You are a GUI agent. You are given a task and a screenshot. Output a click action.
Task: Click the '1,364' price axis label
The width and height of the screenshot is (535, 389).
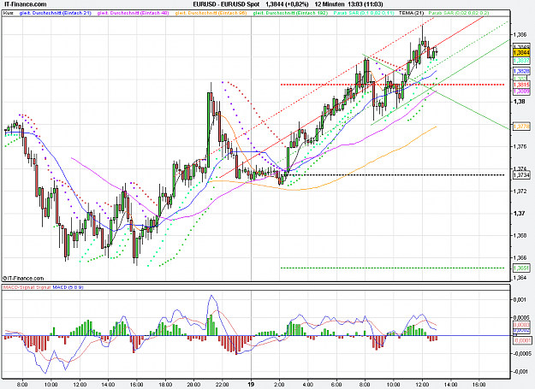coord(520,279)
